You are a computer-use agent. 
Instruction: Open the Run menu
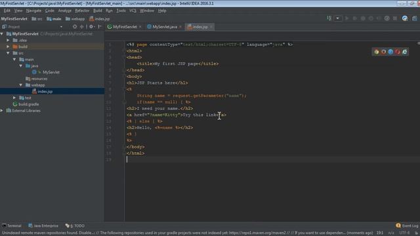click(x=109, y=10)
